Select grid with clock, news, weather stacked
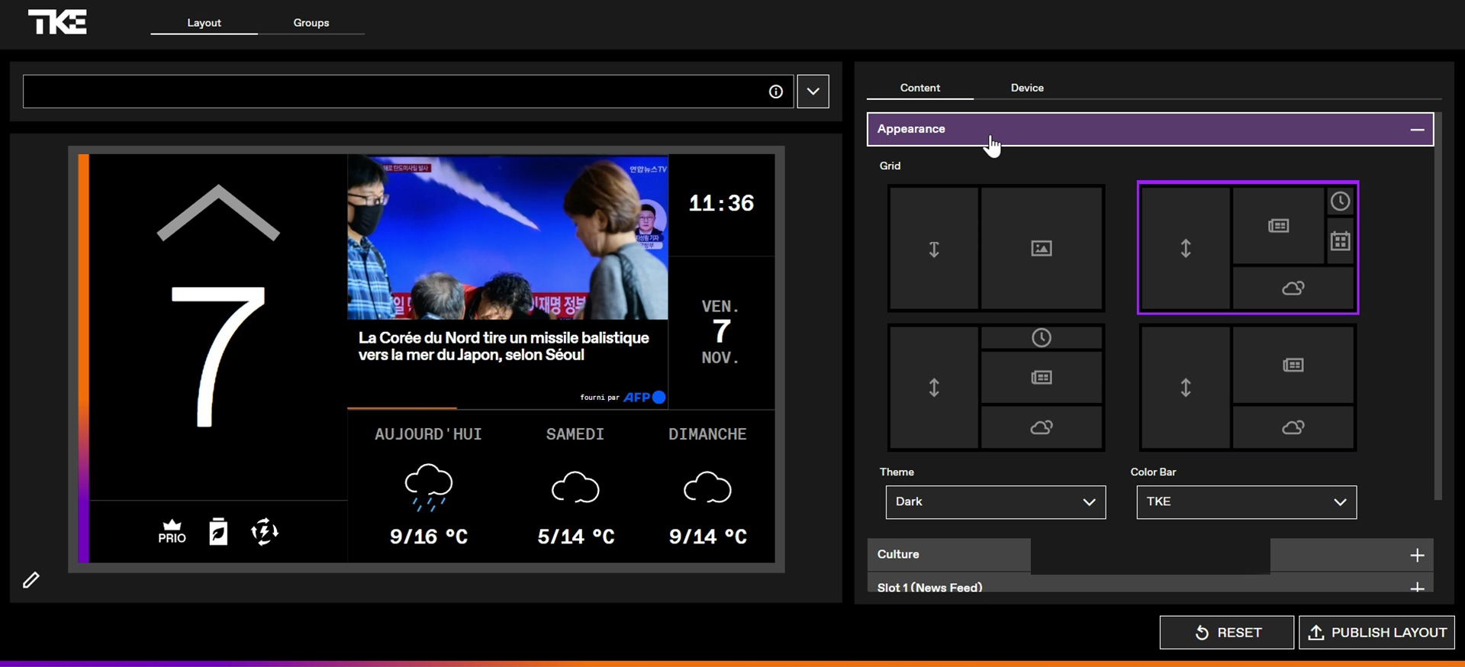Image resolution: width=1465 pixels, height=667 pixels. pyautogui.click(x=996, y=388)
